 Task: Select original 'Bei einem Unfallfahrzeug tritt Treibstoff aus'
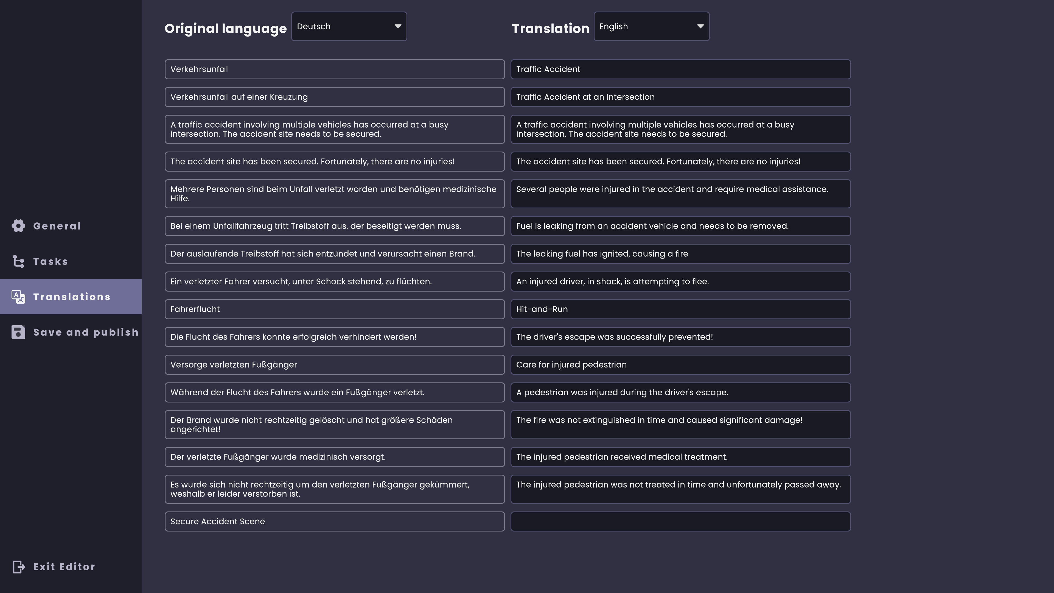tap(335, 226)
